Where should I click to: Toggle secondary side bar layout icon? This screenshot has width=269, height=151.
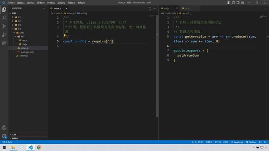pos(238,3)
